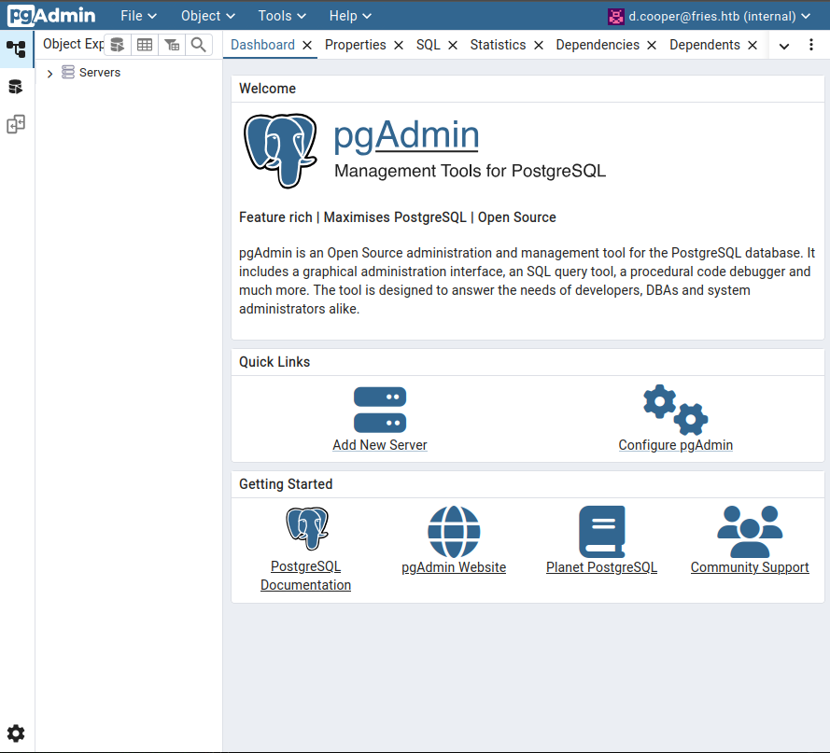Open the PostgreSQL Documentation link

(305, 576)
